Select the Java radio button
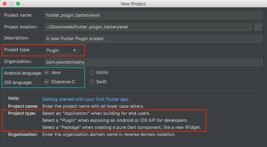 46,72
